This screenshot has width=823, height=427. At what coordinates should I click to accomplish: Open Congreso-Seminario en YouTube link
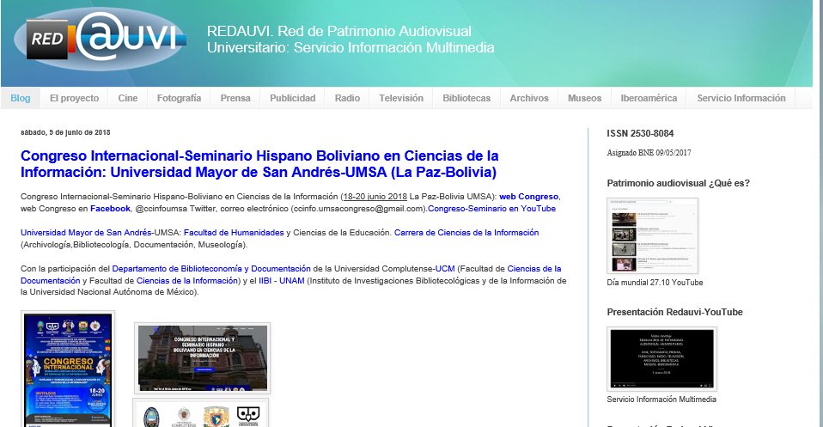491,209
